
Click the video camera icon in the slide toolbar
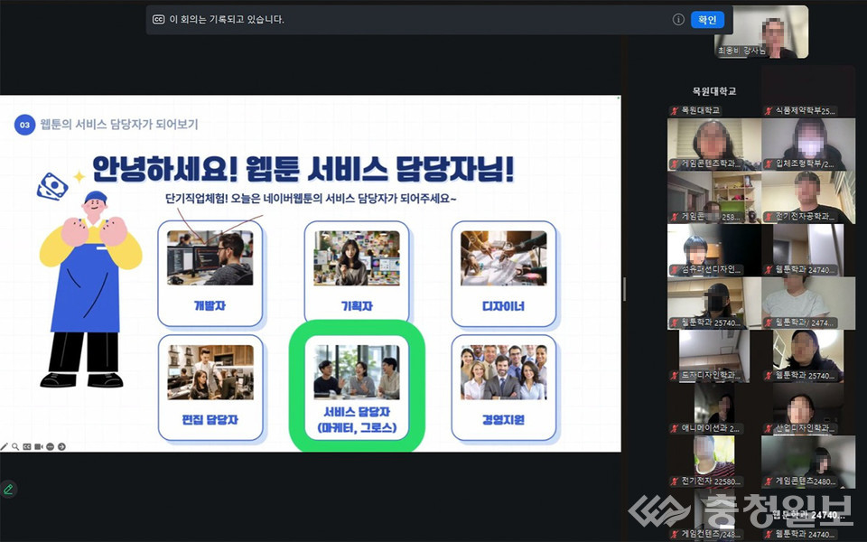pyautogui.click(x=38, y=446)
